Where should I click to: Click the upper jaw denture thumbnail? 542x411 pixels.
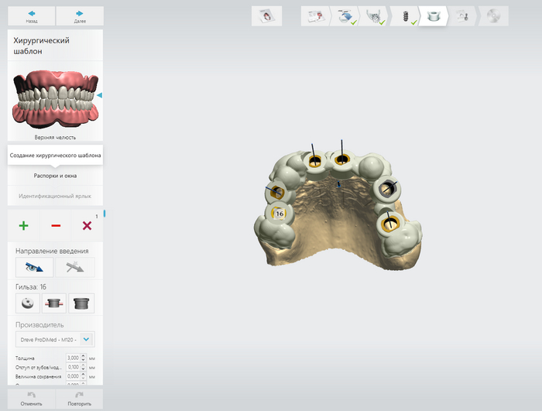[55, 99]
